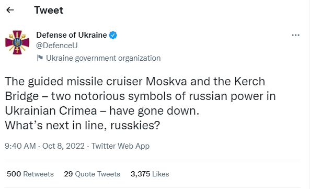Click the Ukraine government organization label

pos(103,58)
